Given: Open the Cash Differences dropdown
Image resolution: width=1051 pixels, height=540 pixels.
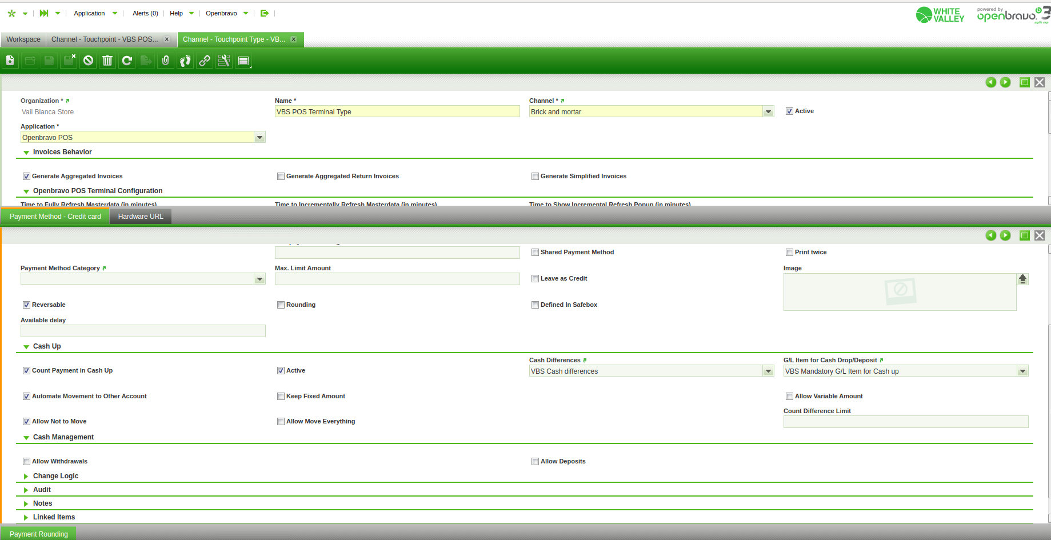Looking at the screenshot, I should (x=768, y=371).
